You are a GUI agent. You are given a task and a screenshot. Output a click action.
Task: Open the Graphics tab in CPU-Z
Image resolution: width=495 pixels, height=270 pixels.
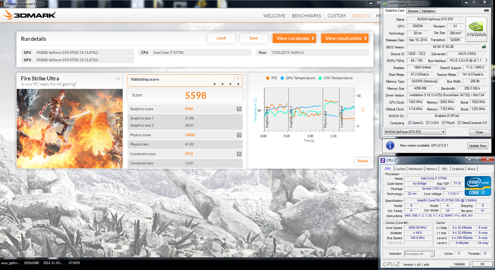458,169
